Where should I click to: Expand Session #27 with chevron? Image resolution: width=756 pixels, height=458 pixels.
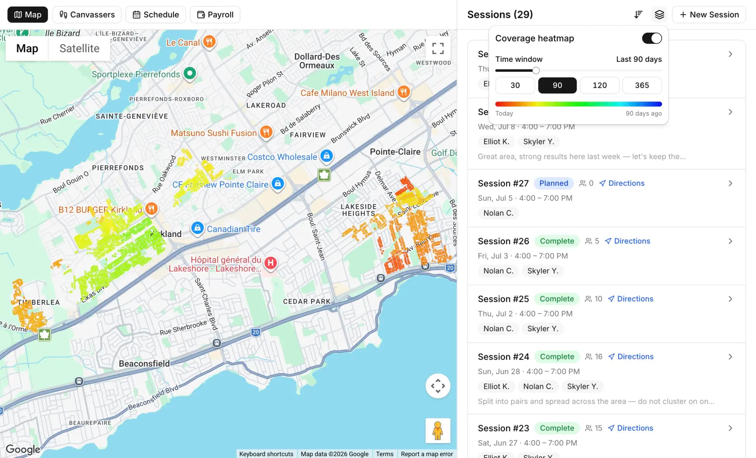coord(730,183)
